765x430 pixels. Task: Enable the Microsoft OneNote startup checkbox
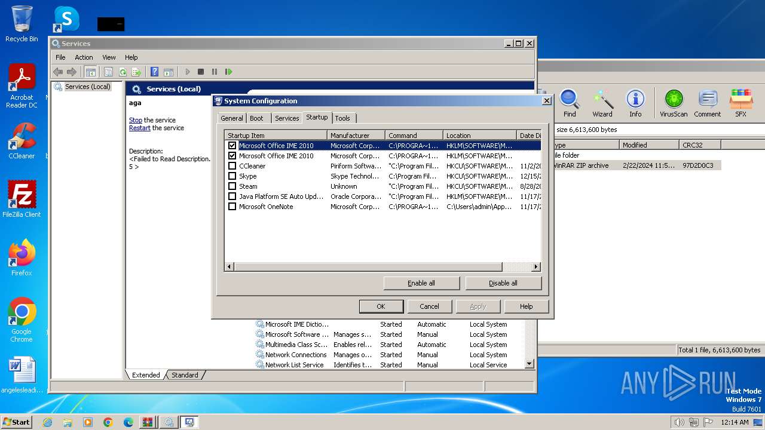[232, 207]
